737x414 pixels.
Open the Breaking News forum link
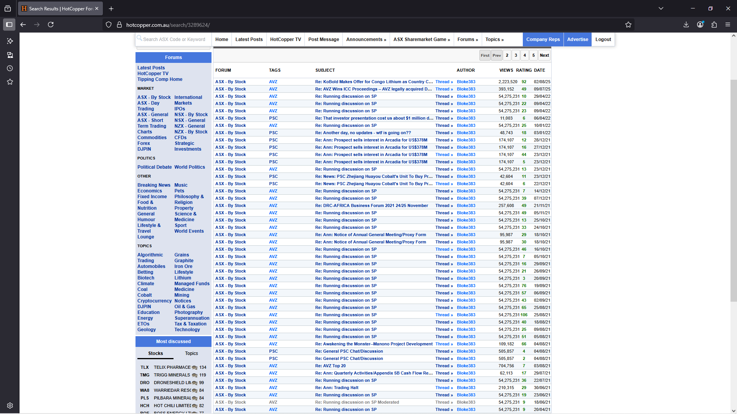(x=154, y=185)
